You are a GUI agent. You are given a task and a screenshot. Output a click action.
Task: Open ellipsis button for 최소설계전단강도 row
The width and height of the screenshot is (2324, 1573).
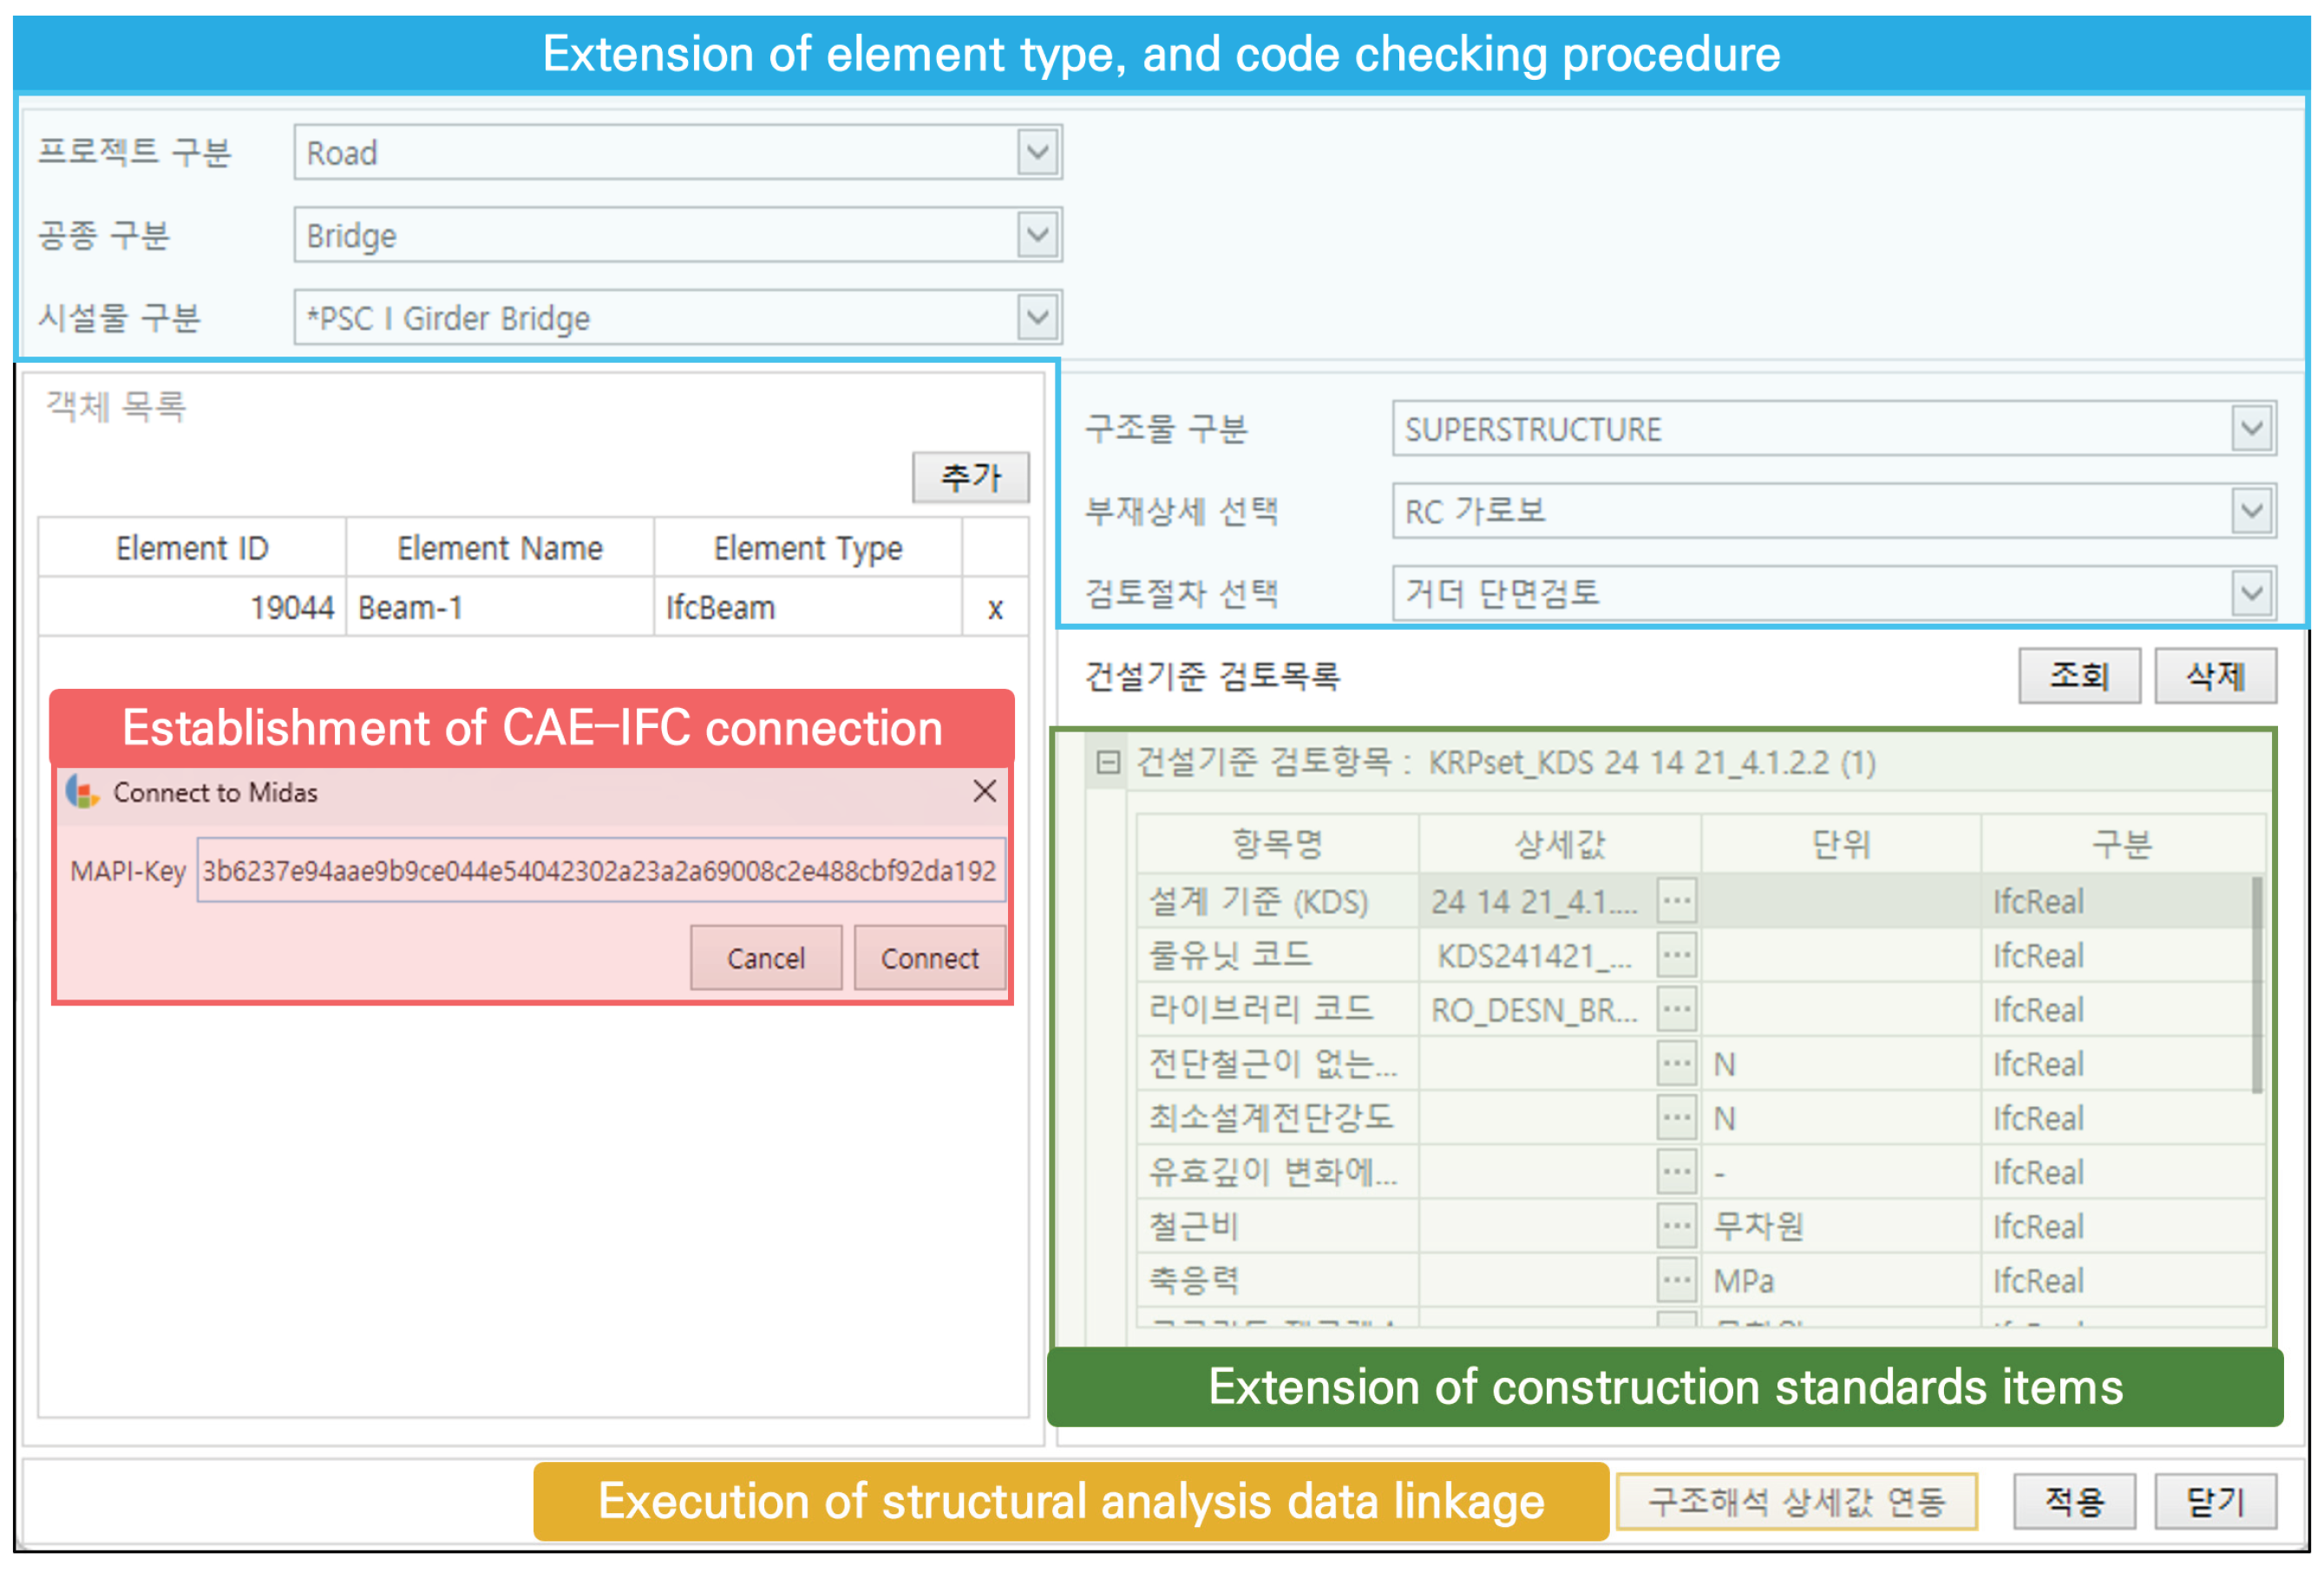1677,1117
